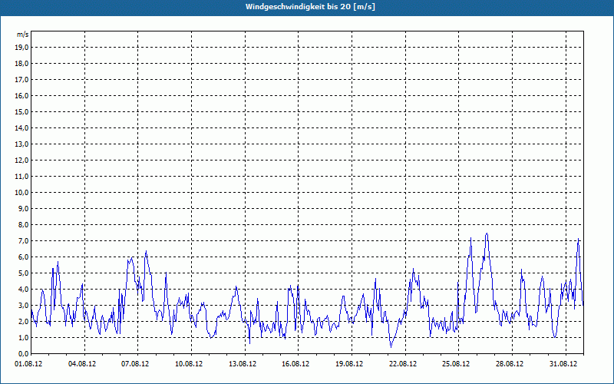The width and height of the screenshot is (614, 384).
Task: Click the 10.08.12 date label
Action: [x=189, y=364]
